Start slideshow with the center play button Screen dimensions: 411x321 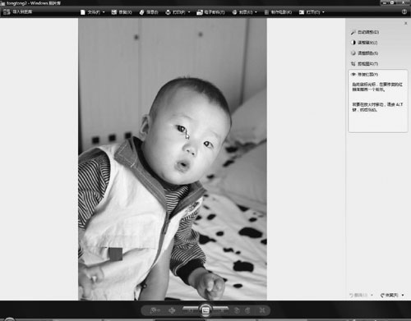(205, 310)
